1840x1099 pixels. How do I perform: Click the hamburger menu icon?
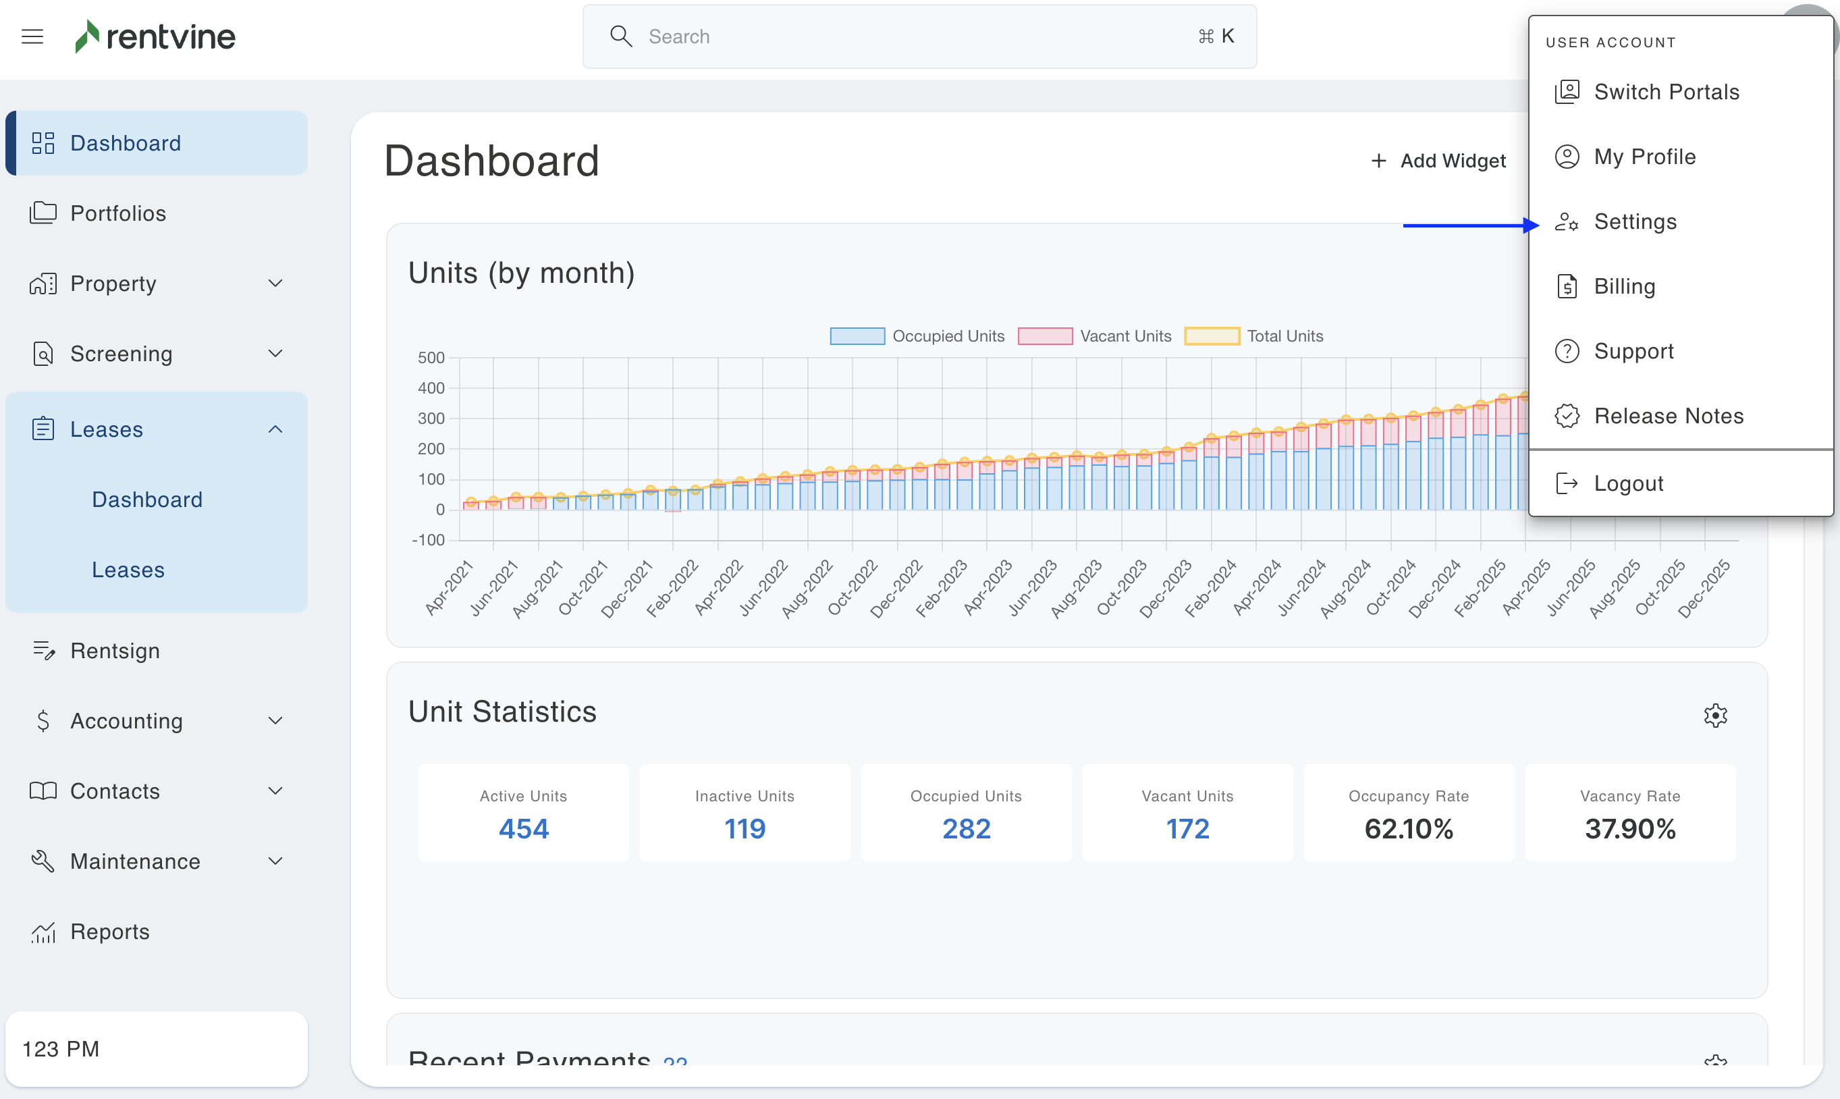coord(32,36)
